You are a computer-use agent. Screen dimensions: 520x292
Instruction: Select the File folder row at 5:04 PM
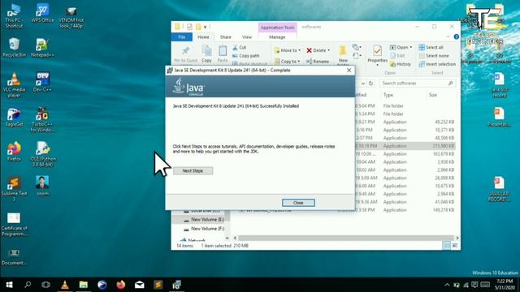405,106
